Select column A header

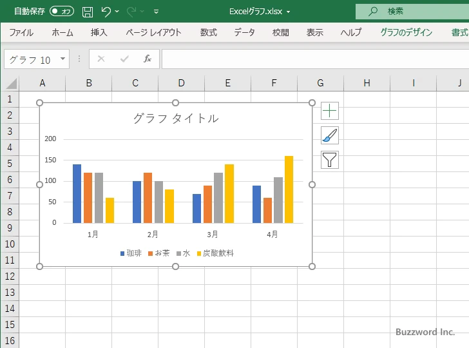[42, 83]
